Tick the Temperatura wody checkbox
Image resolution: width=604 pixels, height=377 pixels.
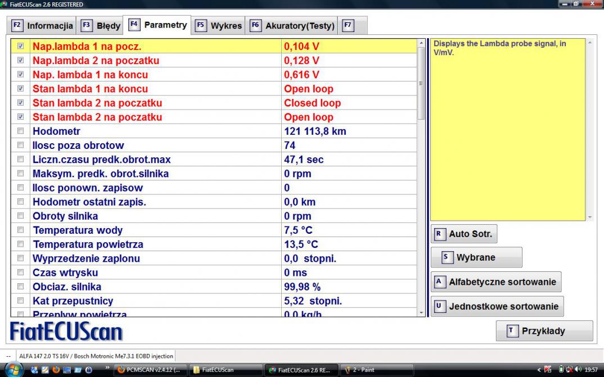click(21, 230)
